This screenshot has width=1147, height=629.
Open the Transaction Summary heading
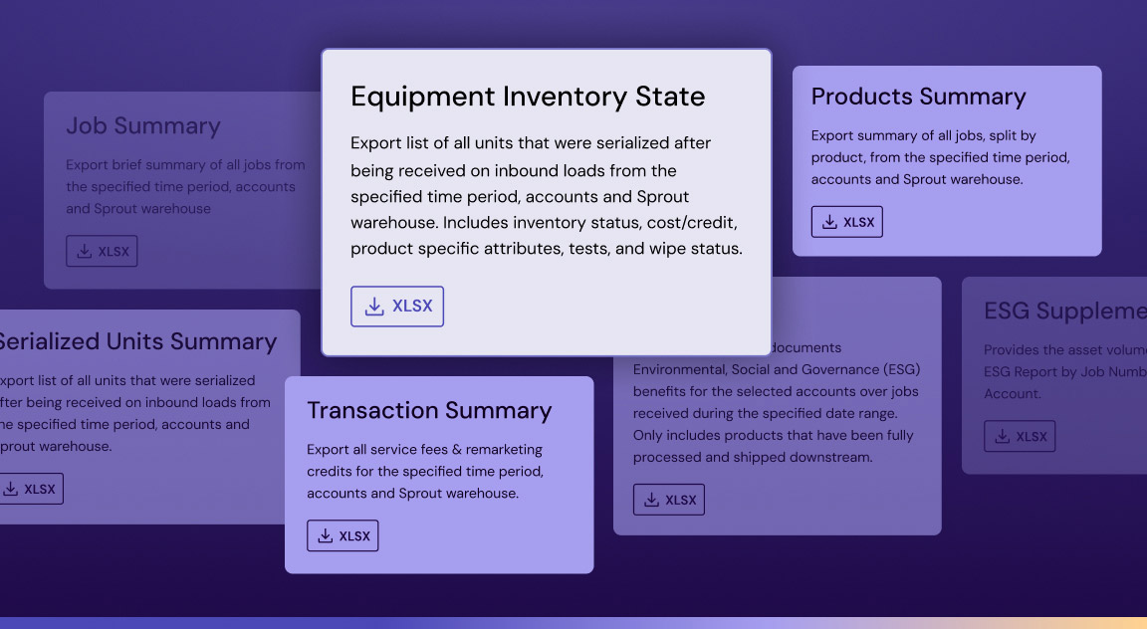[x=429, y=410]
